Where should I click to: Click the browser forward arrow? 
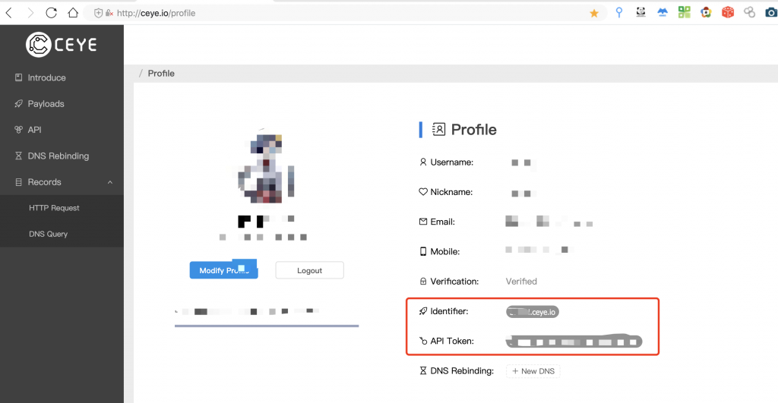30,13
